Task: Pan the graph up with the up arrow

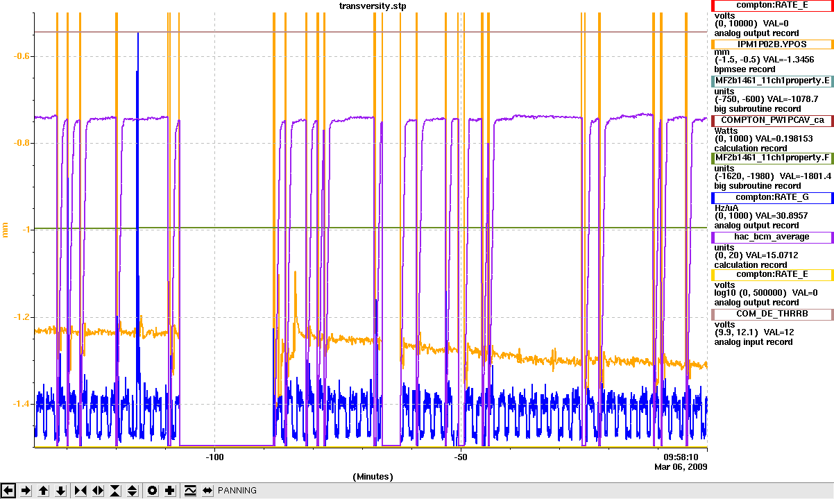Action: coord(44,491)
